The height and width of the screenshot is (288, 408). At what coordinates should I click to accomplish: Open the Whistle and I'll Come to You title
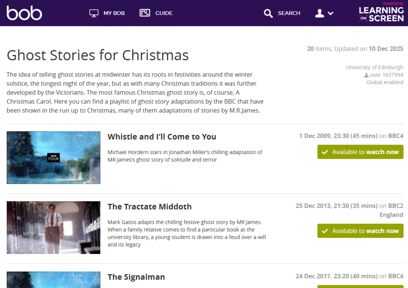pyautogui.click(x=162, y=137)
